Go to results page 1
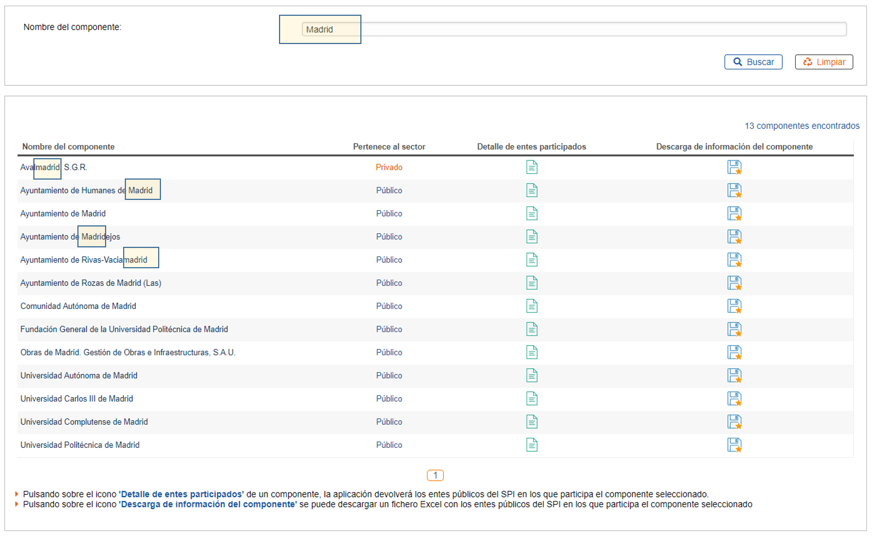 [x=435, y=476]
